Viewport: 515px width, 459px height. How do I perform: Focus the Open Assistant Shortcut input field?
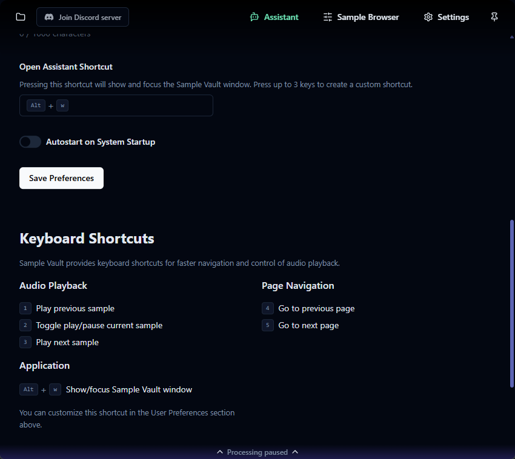[x=139, y=105]
